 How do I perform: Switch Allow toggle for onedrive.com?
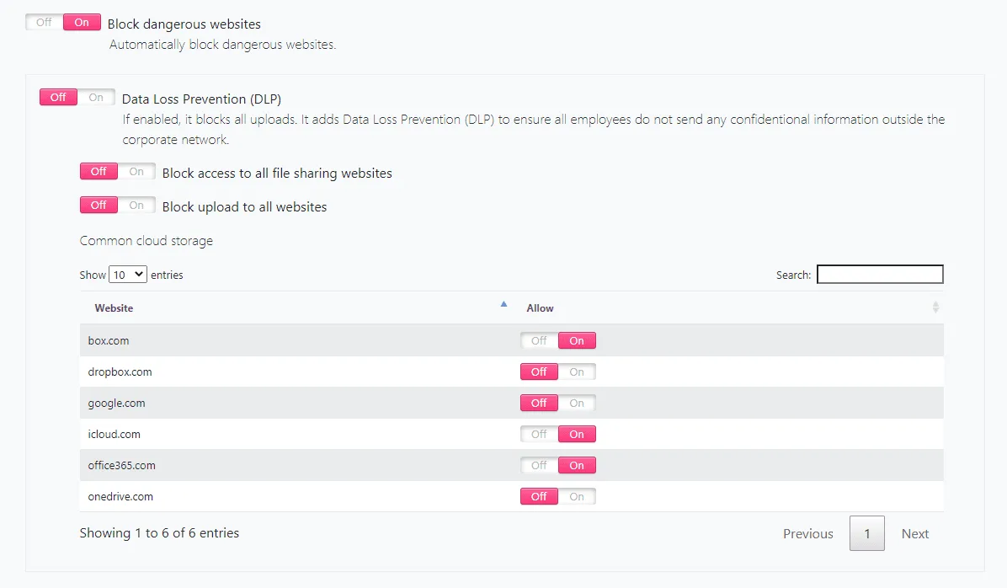pyautogui.click(x=558, y=497)
